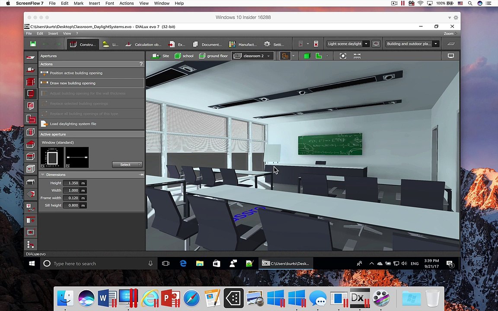Select the red wireframe cube with column icon

(31, 132)
